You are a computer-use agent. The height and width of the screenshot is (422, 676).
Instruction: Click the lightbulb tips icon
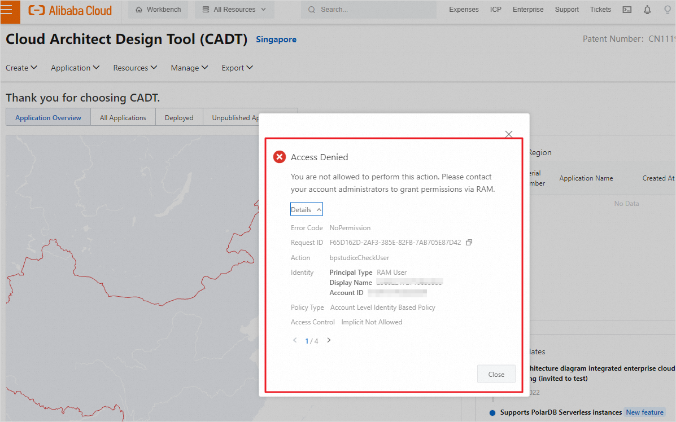tap(668, 10)
